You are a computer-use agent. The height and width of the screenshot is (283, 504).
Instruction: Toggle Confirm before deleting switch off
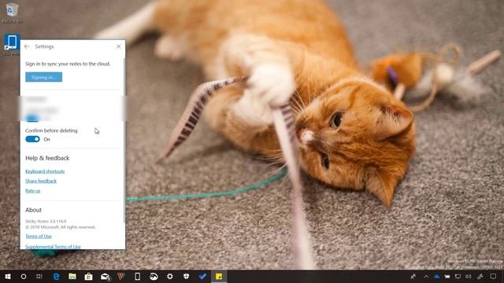pyautogui.click(x=32, y=139)
